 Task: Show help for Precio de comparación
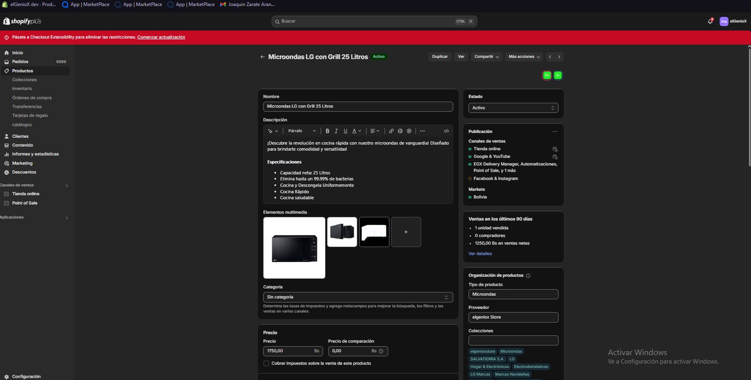click(381, 351)
